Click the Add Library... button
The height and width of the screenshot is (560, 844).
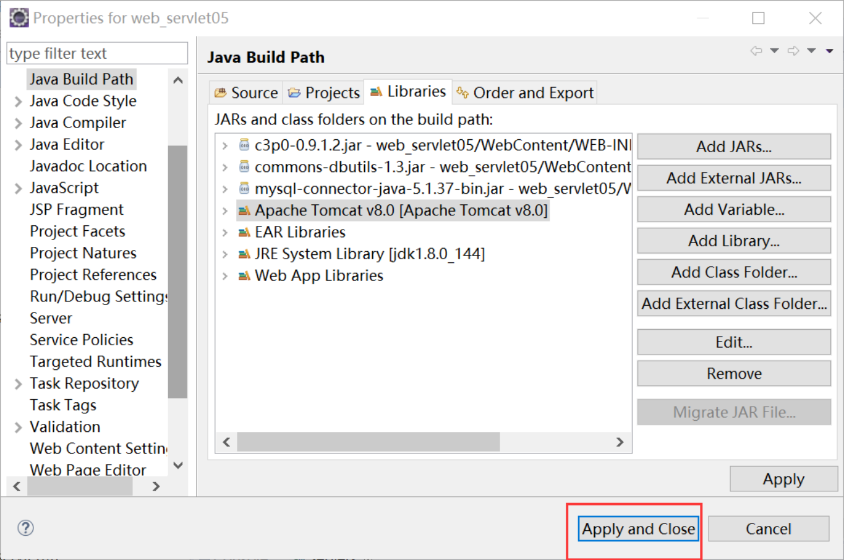pos(734,241)
